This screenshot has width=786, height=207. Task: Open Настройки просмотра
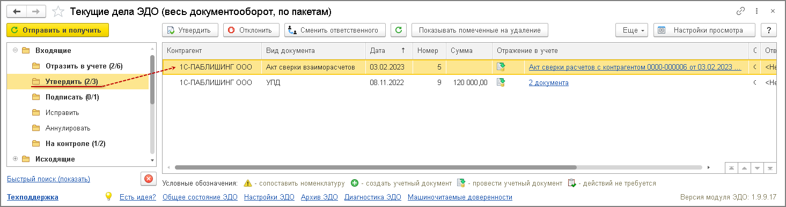704,30
